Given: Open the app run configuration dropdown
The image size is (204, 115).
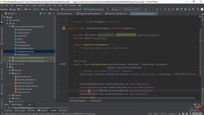Looking at the screenshot, I should (x=116, y=9).
